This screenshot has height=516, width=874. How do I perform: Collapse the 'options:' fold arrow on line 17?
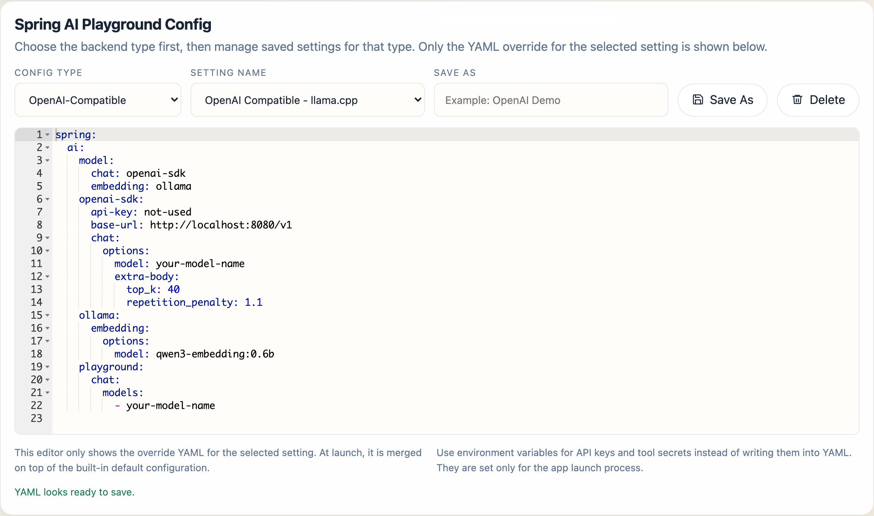coord(47,341)
